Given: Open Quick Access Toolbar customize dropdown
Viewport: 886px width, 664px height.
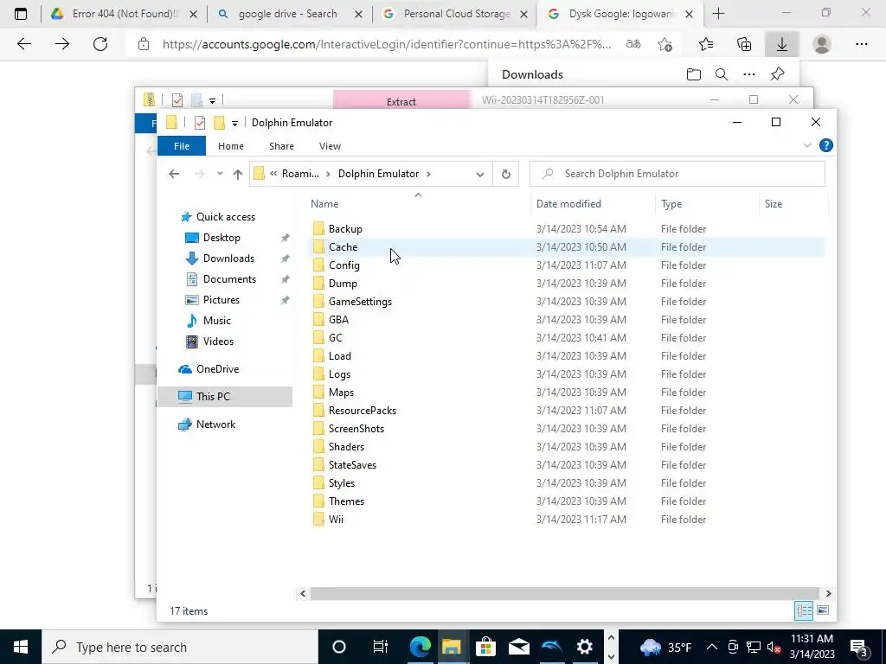Looking at the screenshot, I should [x=234, y=123].
